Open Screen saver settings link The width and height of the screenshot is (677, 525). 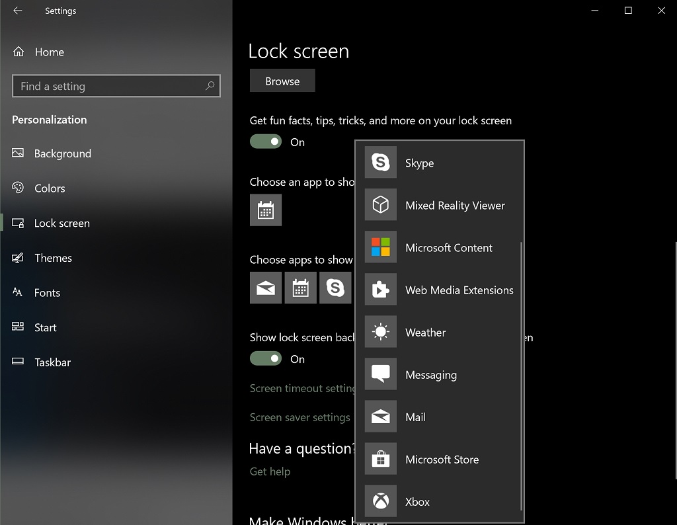(300, 417)
